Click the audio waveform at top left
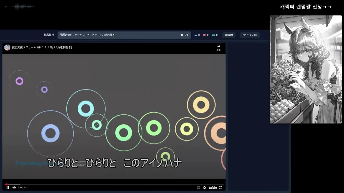The image size is (344, 193). click(24, 6)
